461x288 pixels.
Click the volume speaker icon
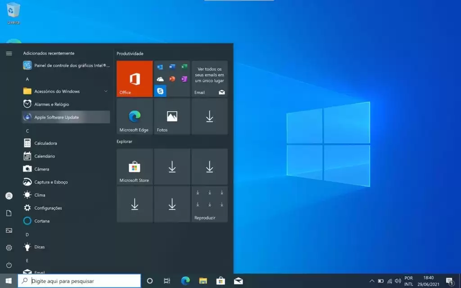tap(398, 281)
